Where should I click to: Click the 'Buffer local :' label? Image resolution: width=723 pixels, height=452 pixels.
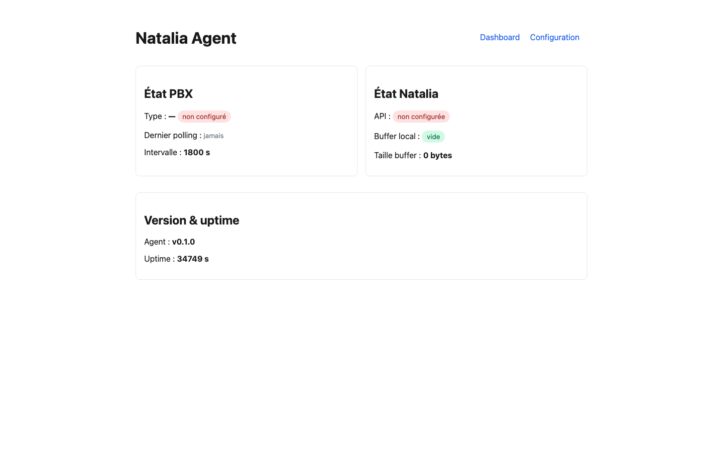397,136
